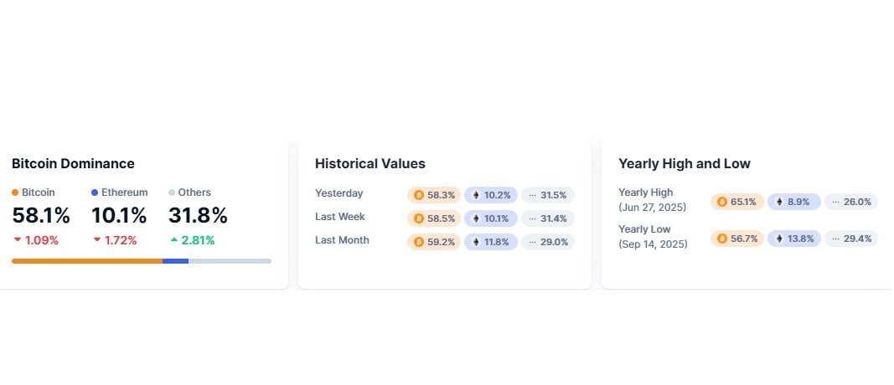Click the Ethereum icon in Yearly High row

click(779, 202)
